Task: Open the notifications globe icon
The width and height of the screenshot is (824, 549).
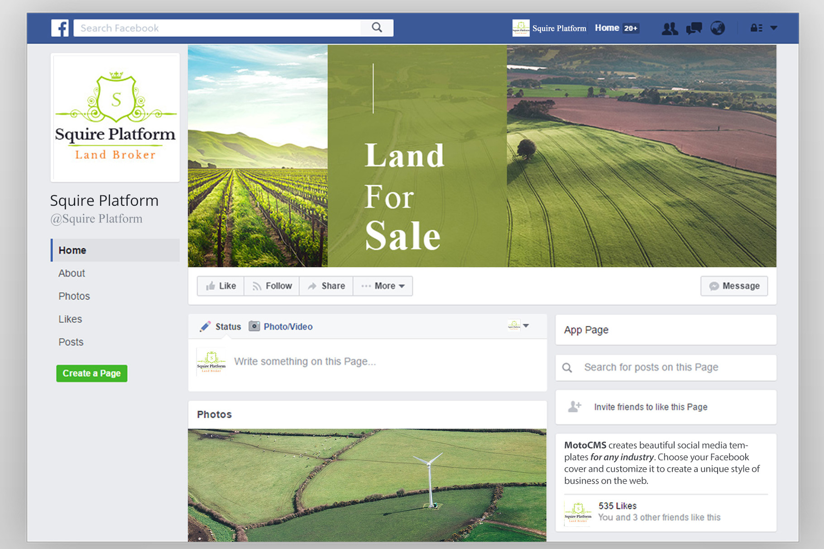Action: pos(718,28)
